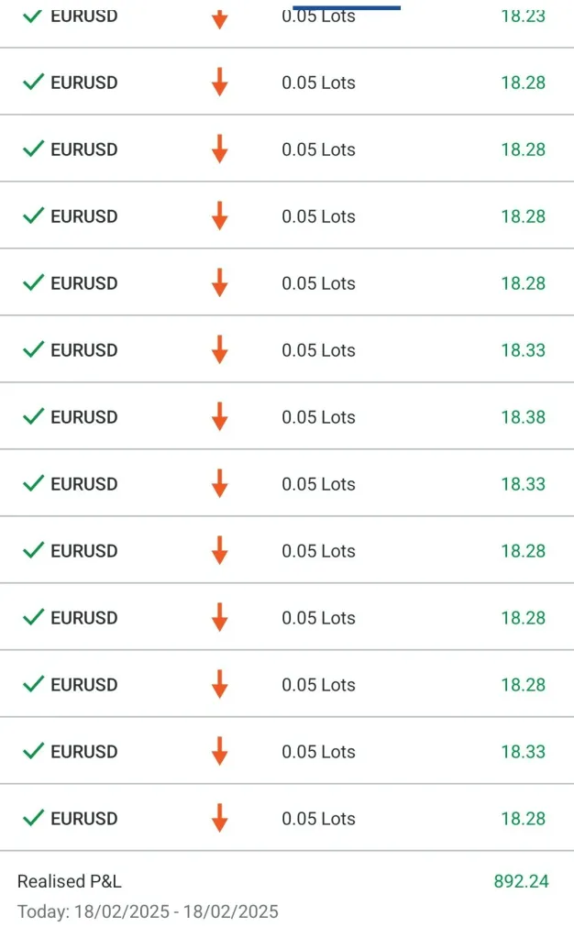The image size is (574, 938).
Task: Open the EURUSD symbol in the last trade row
Action: click(84, 819)
